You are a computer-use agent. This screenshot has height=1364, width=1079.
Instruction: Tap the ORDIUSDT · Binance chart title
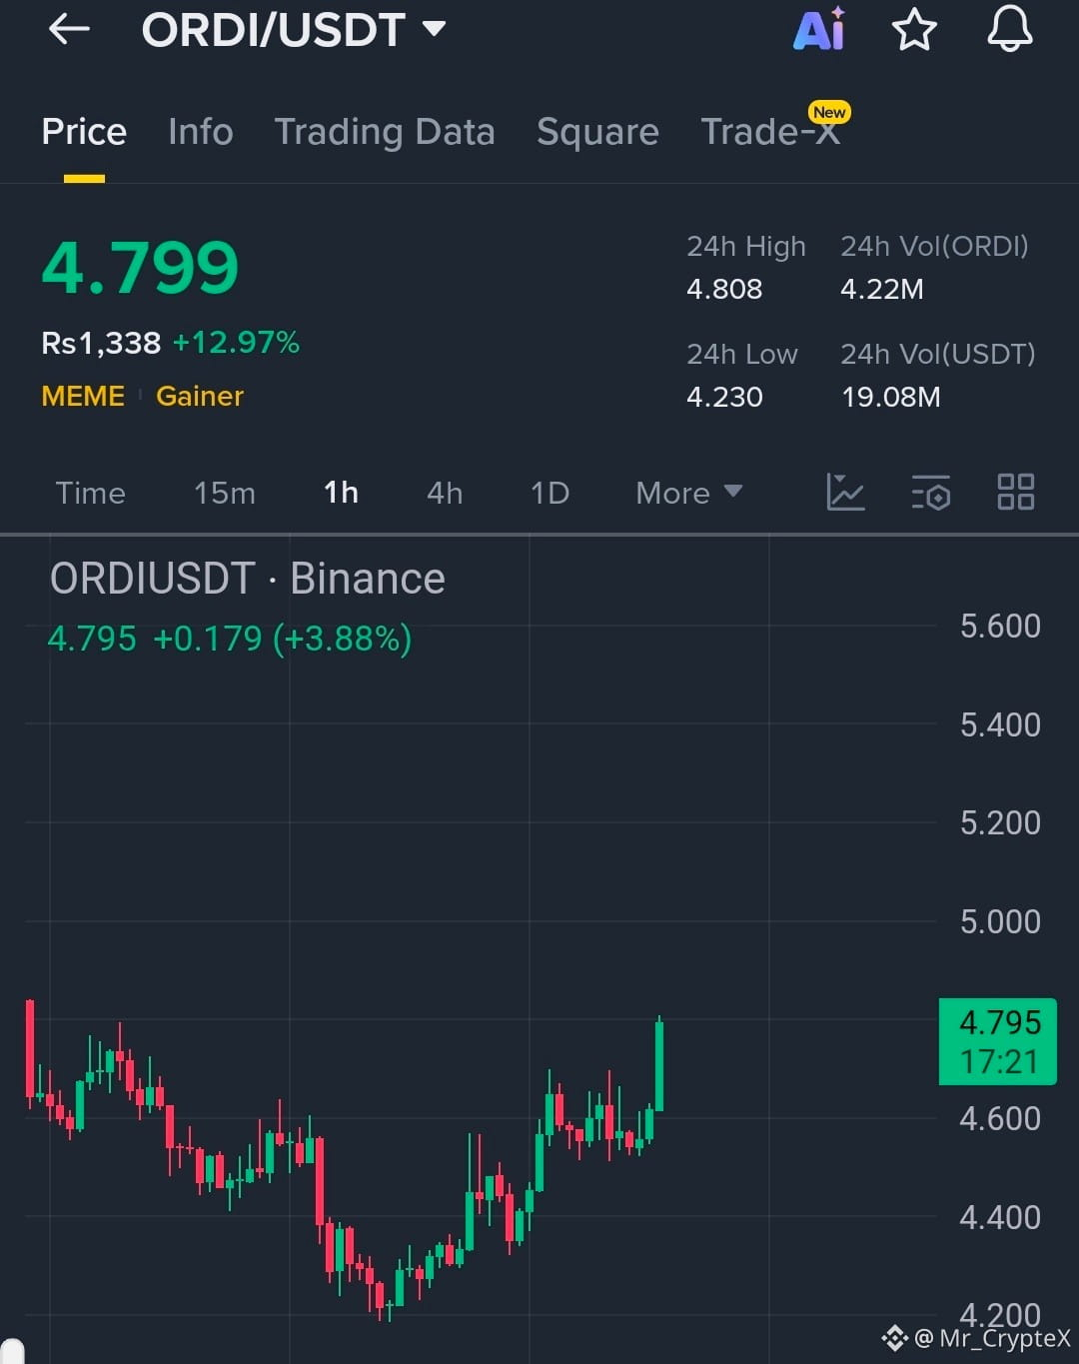click(248, 579)
